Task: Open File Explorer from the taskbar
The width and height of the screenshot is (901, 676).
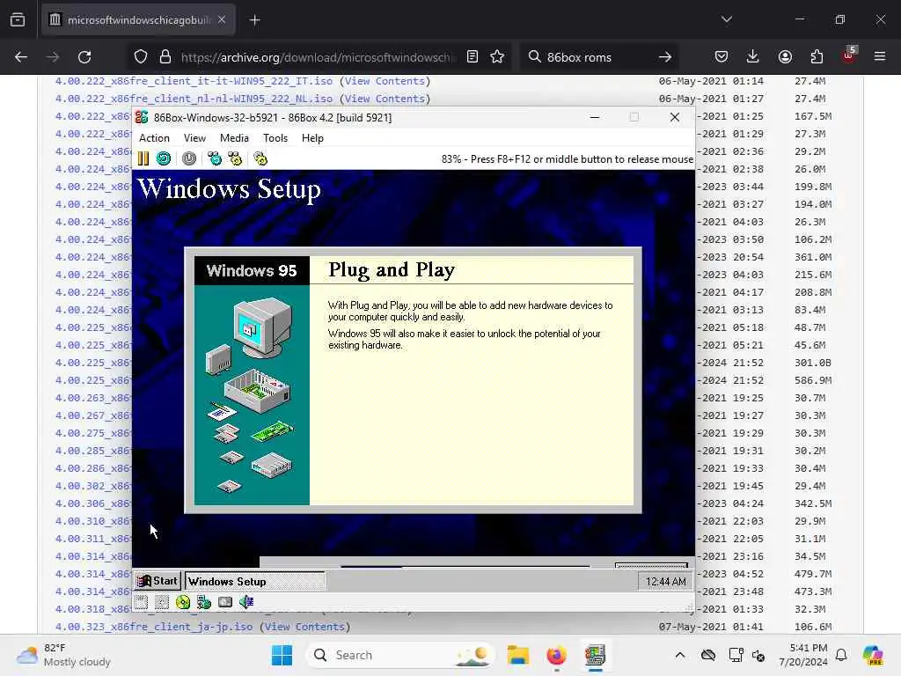Action: click(x=517, y=655)
